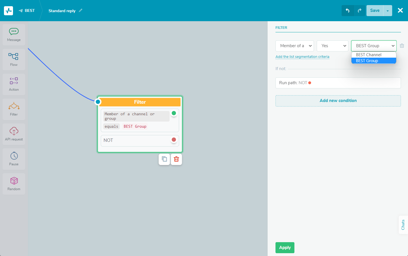Edit flow name with pencil icon
The width and height of the screenshot is (408, 256).
coord(81,10)
